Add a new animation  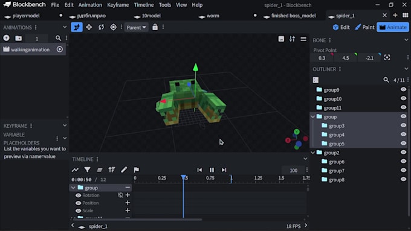[x=6, y=38]
